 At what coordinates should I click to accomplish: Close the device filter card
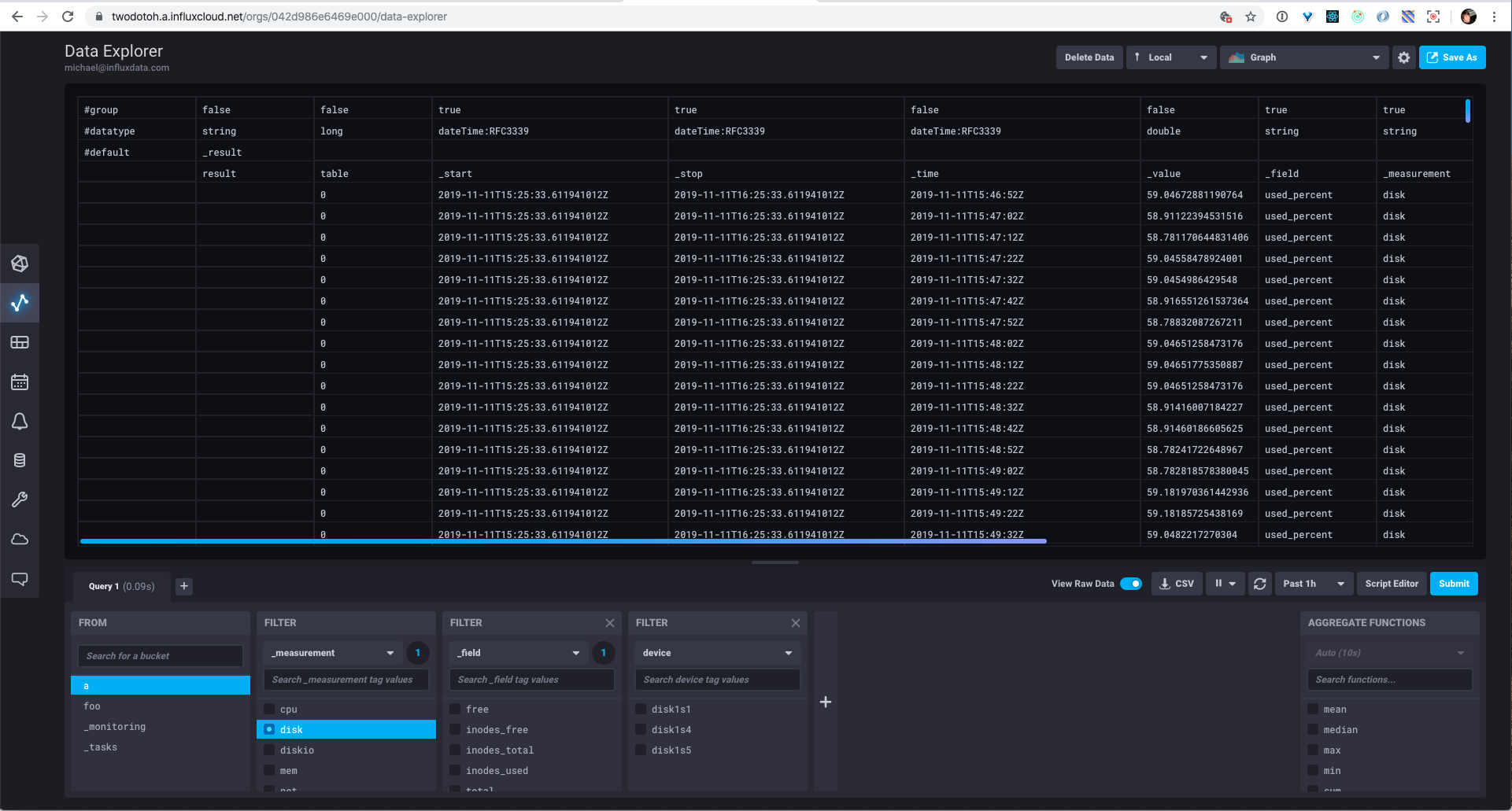tap(796, 623)
